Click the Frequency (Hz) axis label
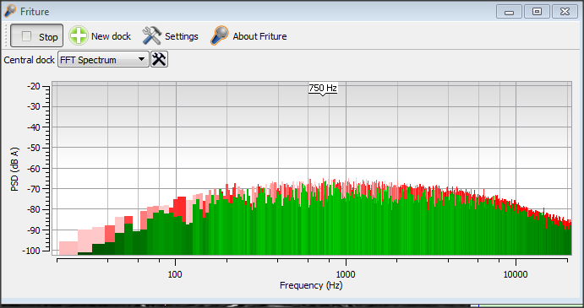 pos(311,285)
